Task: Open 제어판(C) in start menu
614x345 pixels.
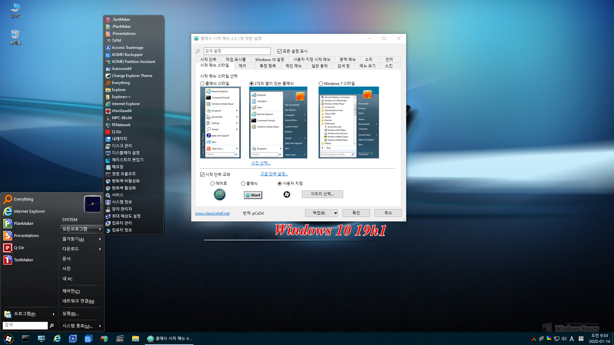Action: (x=71, y=291)
